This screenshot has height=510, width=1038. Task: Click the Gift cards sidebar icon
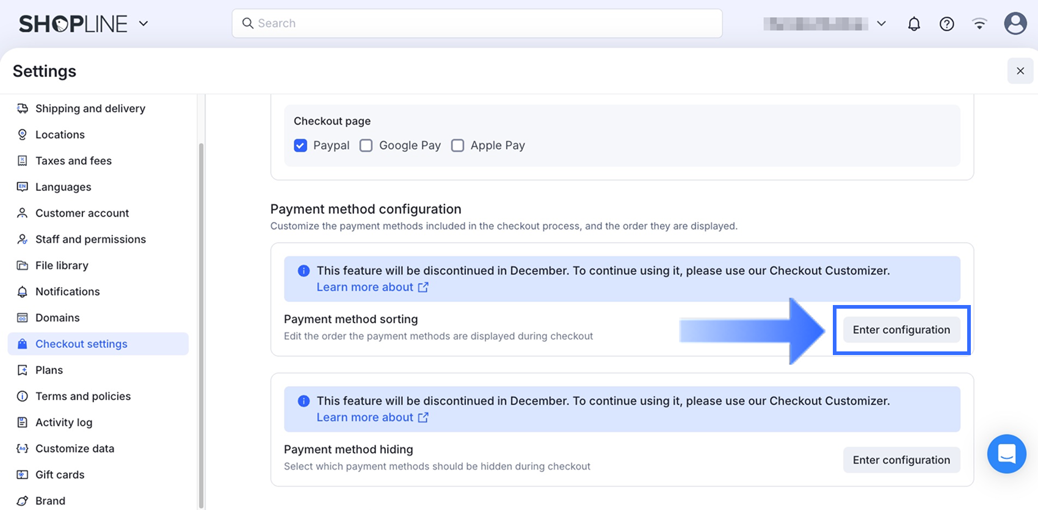click(x=23, y=475)
